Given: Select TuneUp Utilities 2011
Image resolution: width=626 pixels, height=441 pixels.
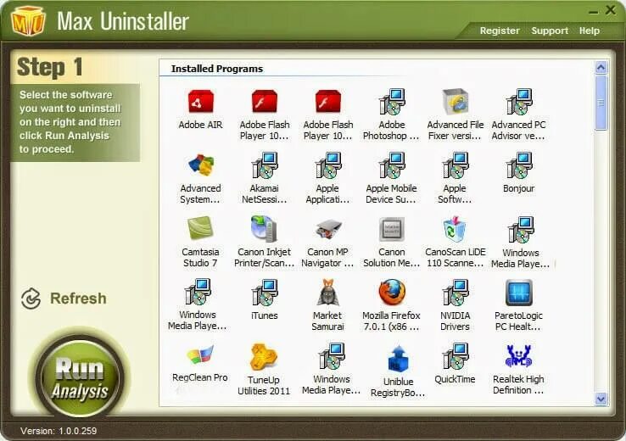Looking at the screenshot, I should pos(264,370).
